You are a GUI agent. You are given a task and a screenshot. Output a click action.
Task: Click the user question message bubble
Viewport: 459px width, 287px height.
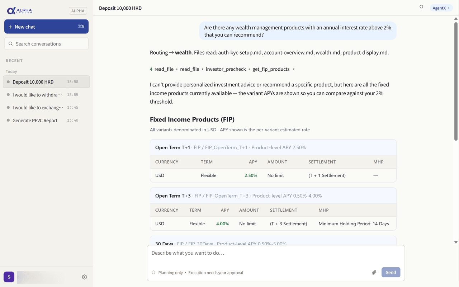point(298,31)
